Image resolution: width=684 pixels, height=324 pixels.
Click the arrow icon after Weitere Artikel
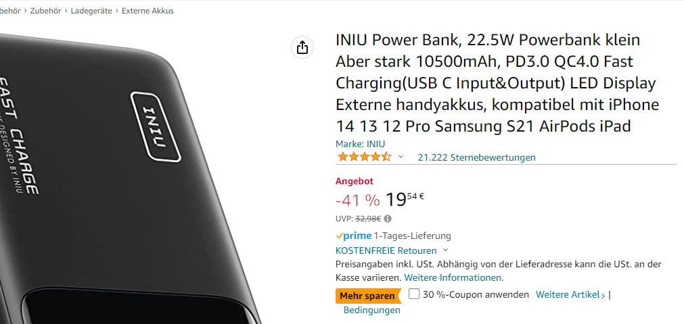pos(603,296)
